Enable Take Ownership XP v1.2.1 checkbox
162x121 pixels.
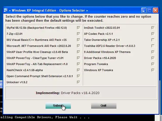tap(153, 40)
